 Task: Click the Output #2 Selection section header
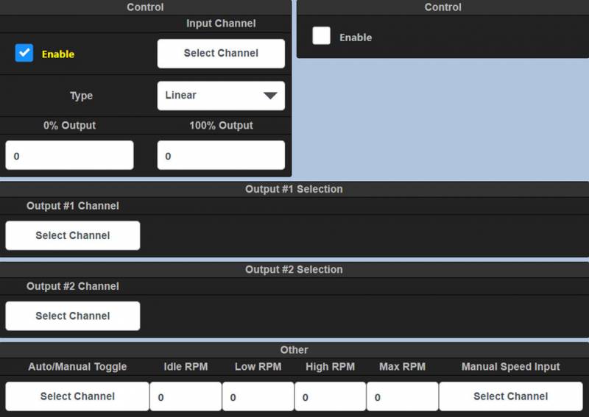[x=294, y=269]
